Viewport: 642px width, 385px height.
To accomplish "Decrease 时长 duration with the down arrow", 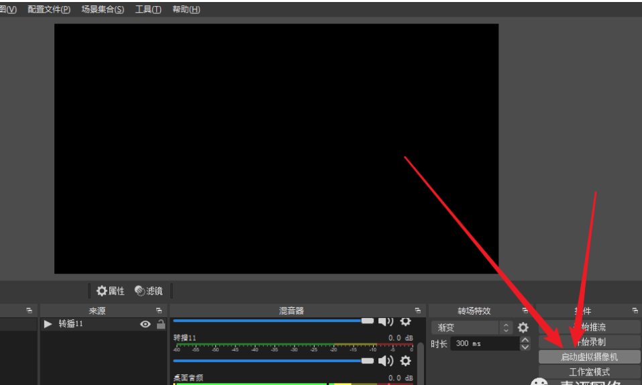I will [525, 347].
